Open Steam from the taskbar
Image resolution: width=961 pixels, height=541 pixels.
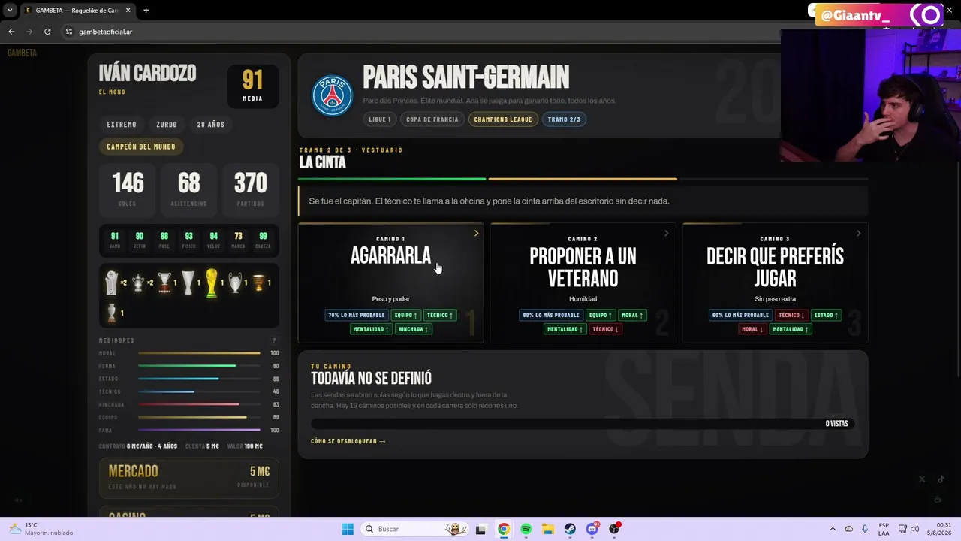[x=570, y=529]
